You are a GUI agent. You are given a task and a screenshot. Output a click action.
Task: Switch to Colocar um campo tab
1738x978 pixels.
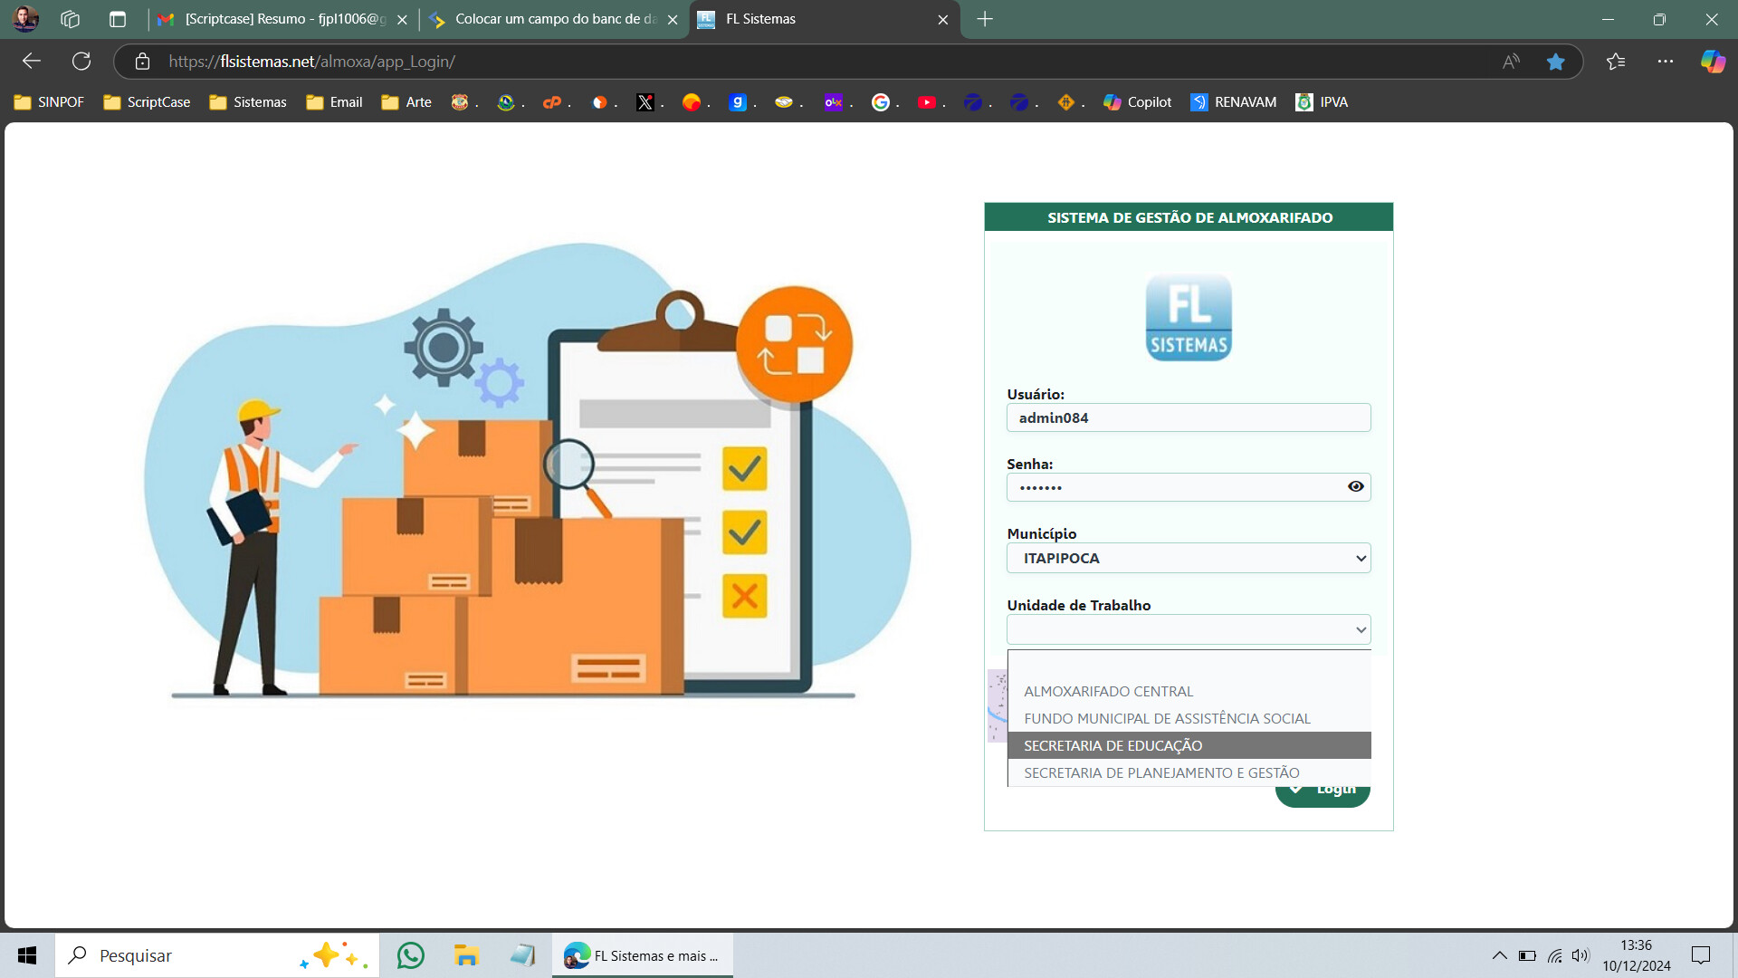tap(554, 19)
